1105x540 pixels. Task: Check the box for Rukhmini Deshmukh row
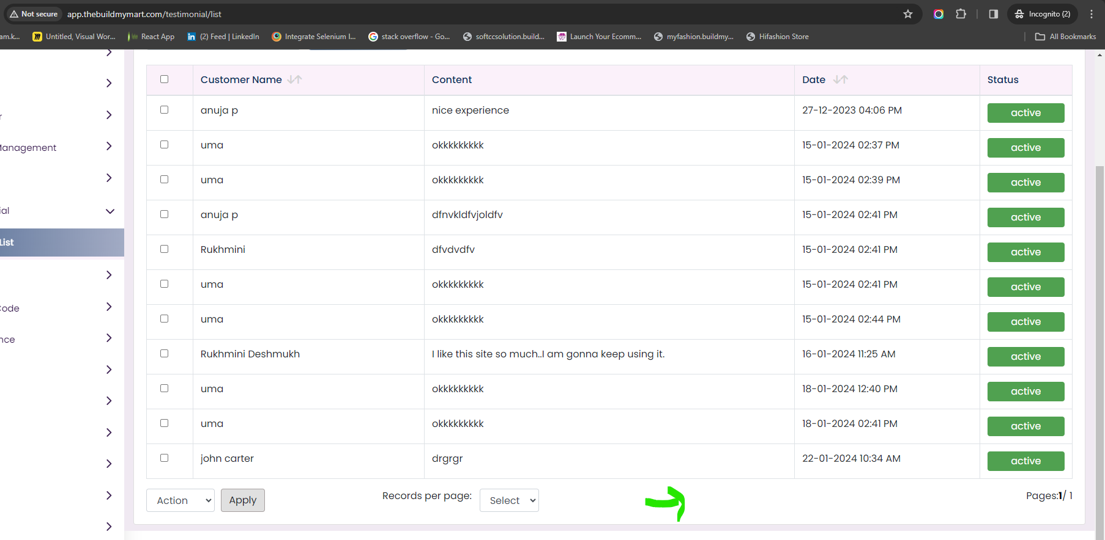164,354
